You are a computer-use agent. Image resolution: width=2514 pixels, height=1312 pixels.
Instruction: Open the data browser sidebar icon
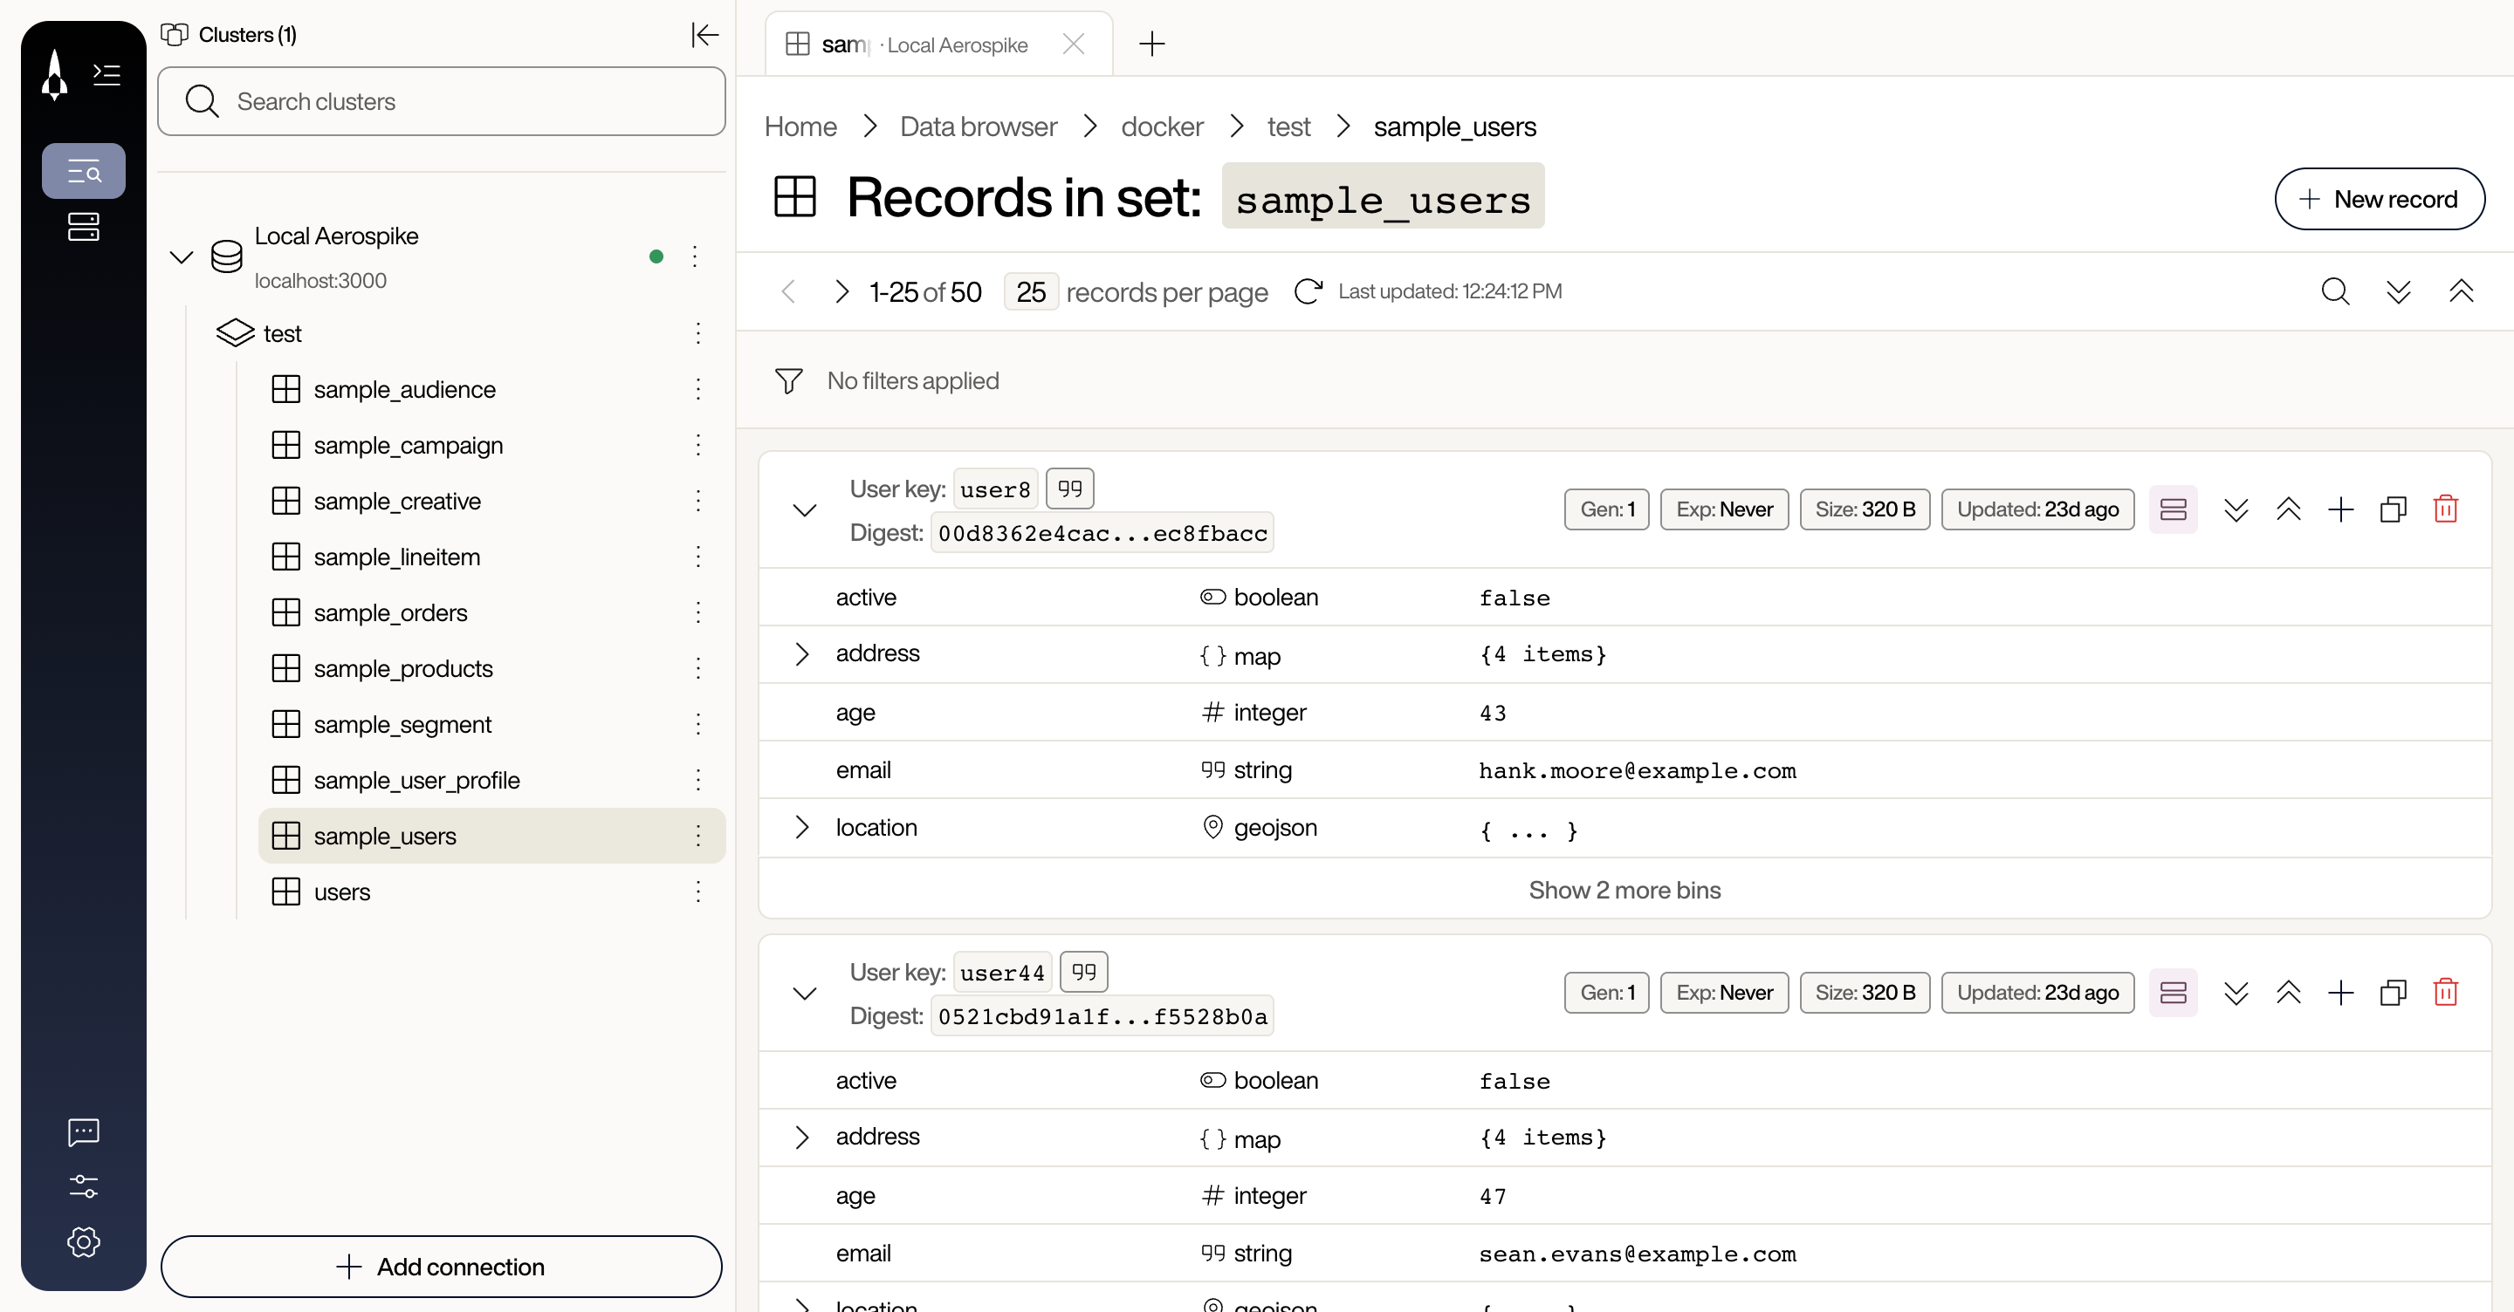coord(84,172)
